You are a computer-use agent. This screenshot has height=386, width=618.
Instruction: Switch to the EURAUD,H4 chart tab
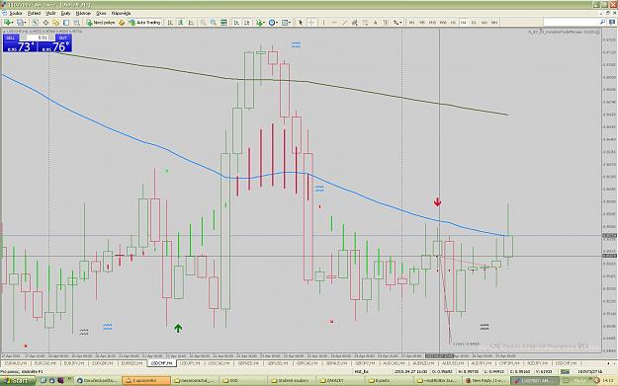tap(16, 363)
